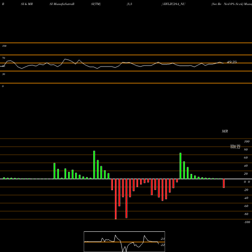Click the RSI axis label 30

[4, 74]
